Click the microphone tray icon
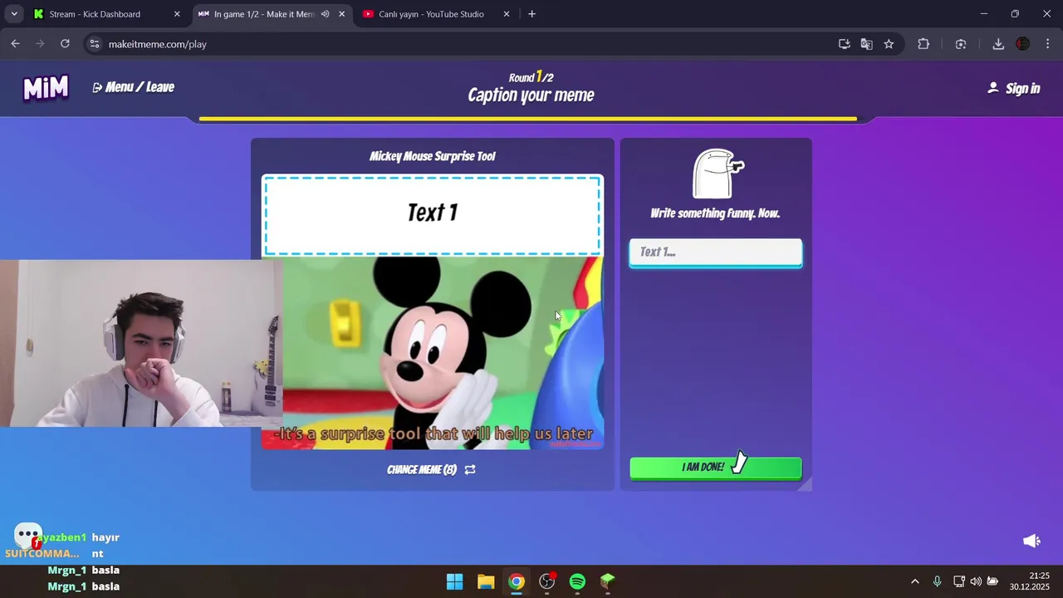This screenshot has height=598, width=1063. tap(937, 581)
